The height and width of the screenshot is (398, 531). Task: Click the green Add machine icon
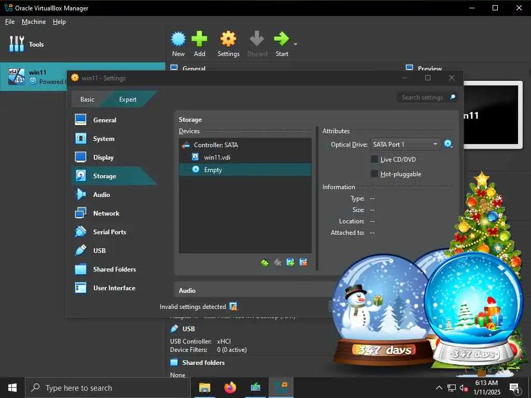click(200, 44)
